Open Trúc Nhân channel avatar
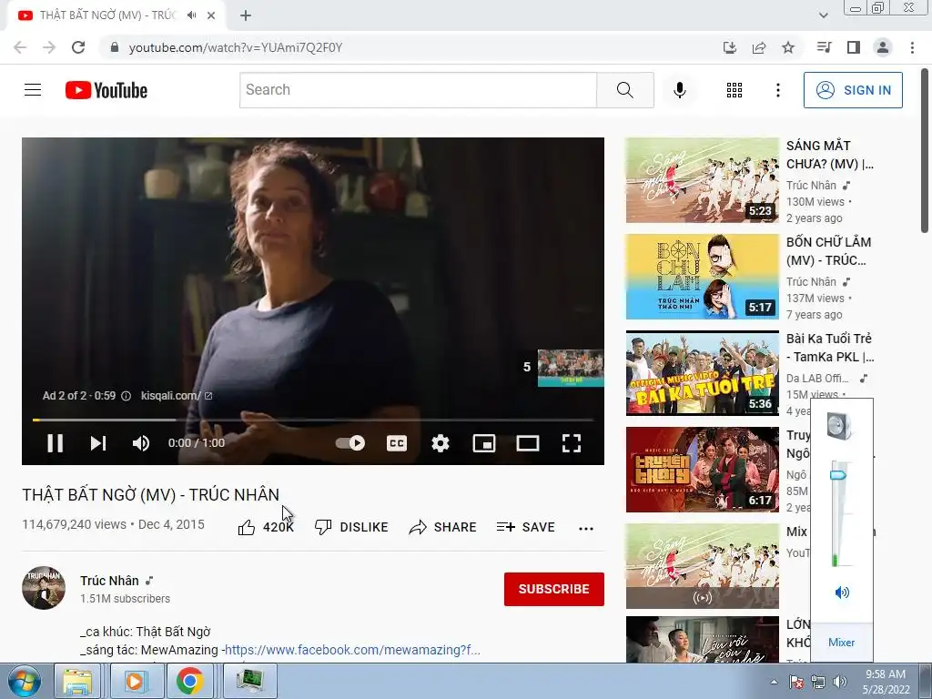932x699 pixels. coord(44,588)
